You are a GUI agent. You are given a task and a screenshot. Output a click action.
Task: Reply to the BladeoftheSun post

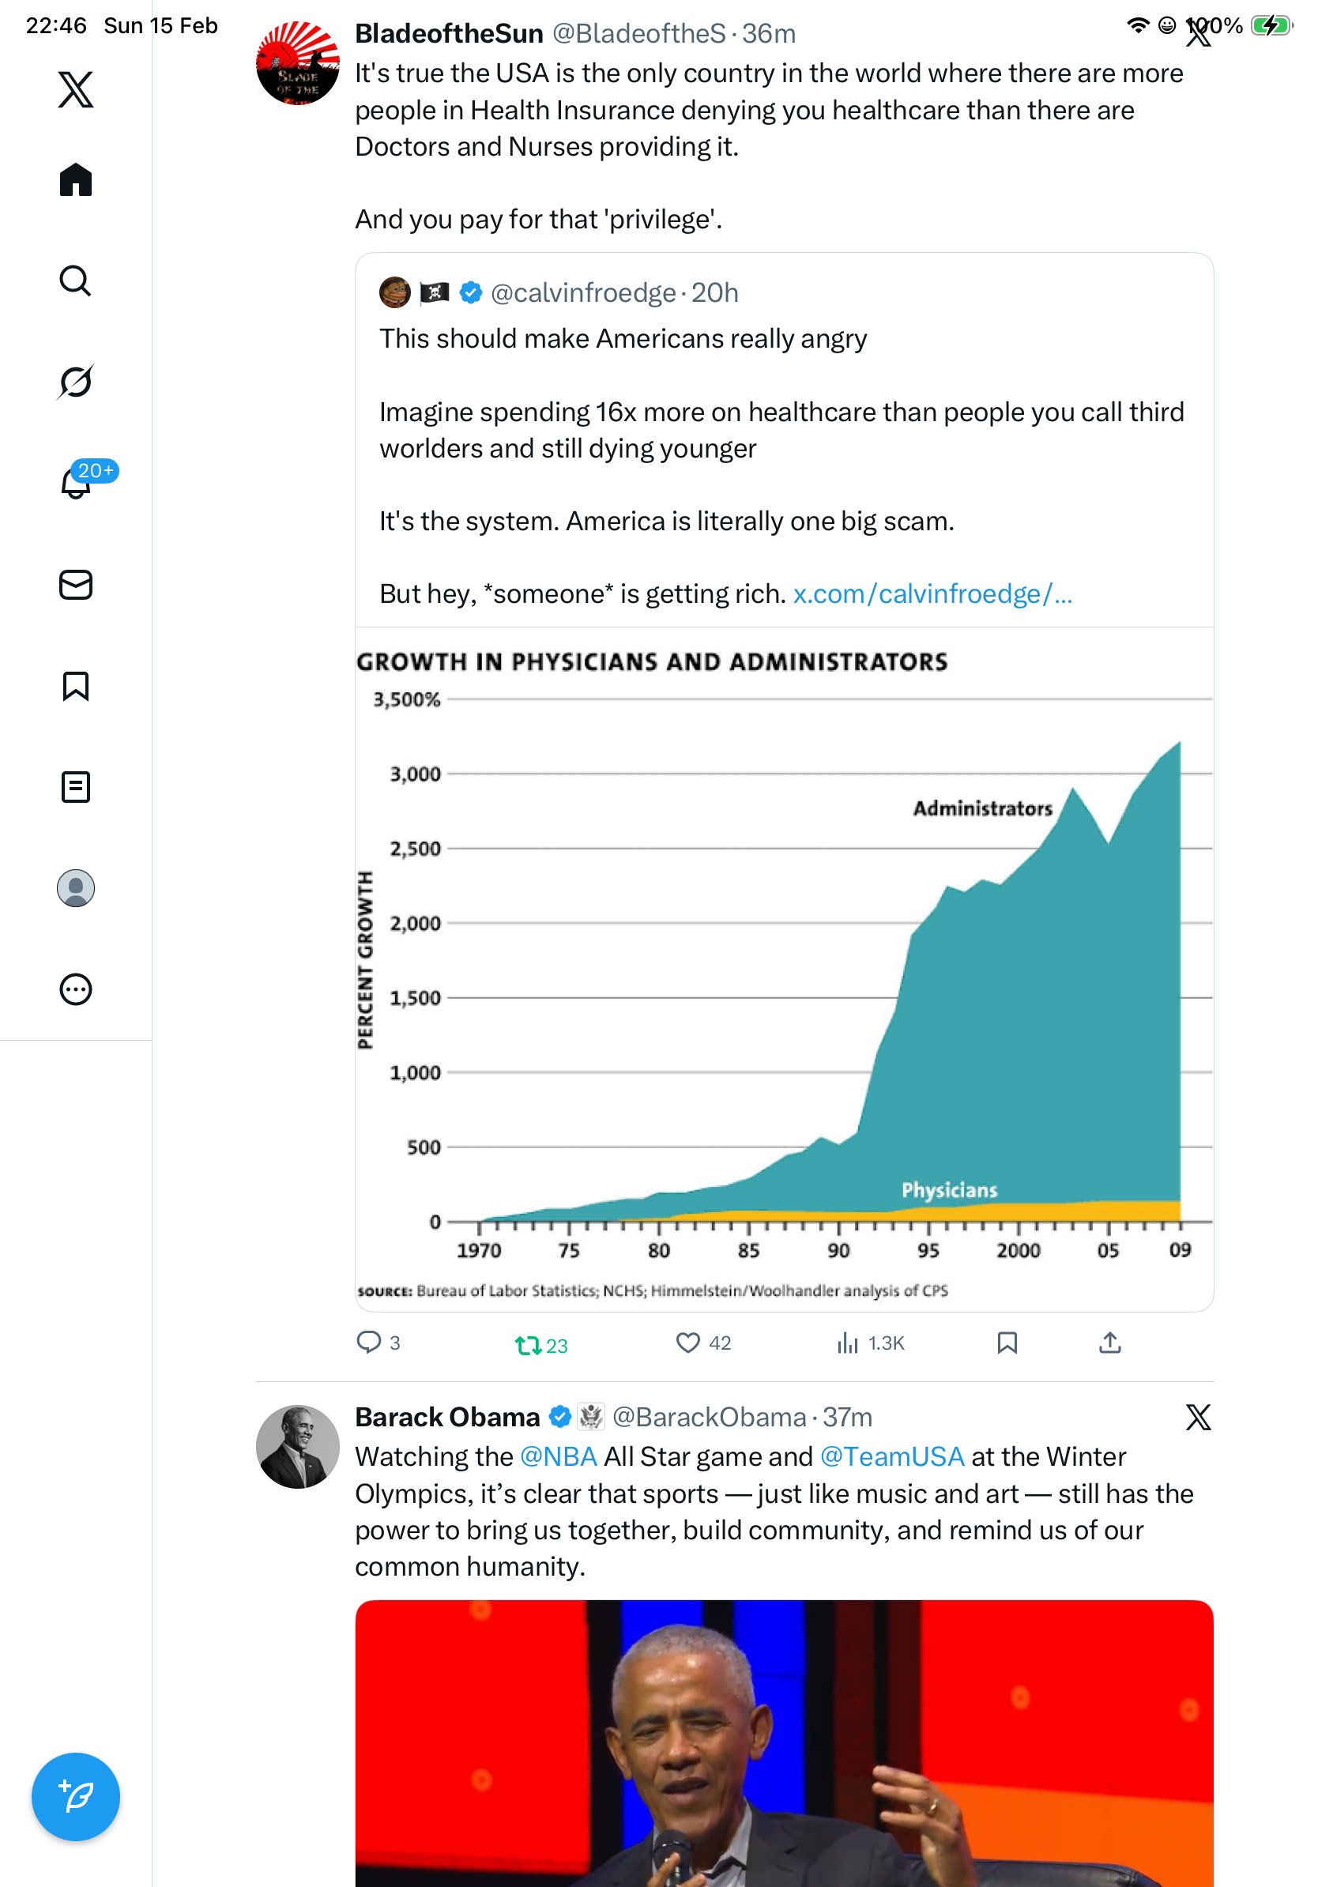coord(369,1342)
